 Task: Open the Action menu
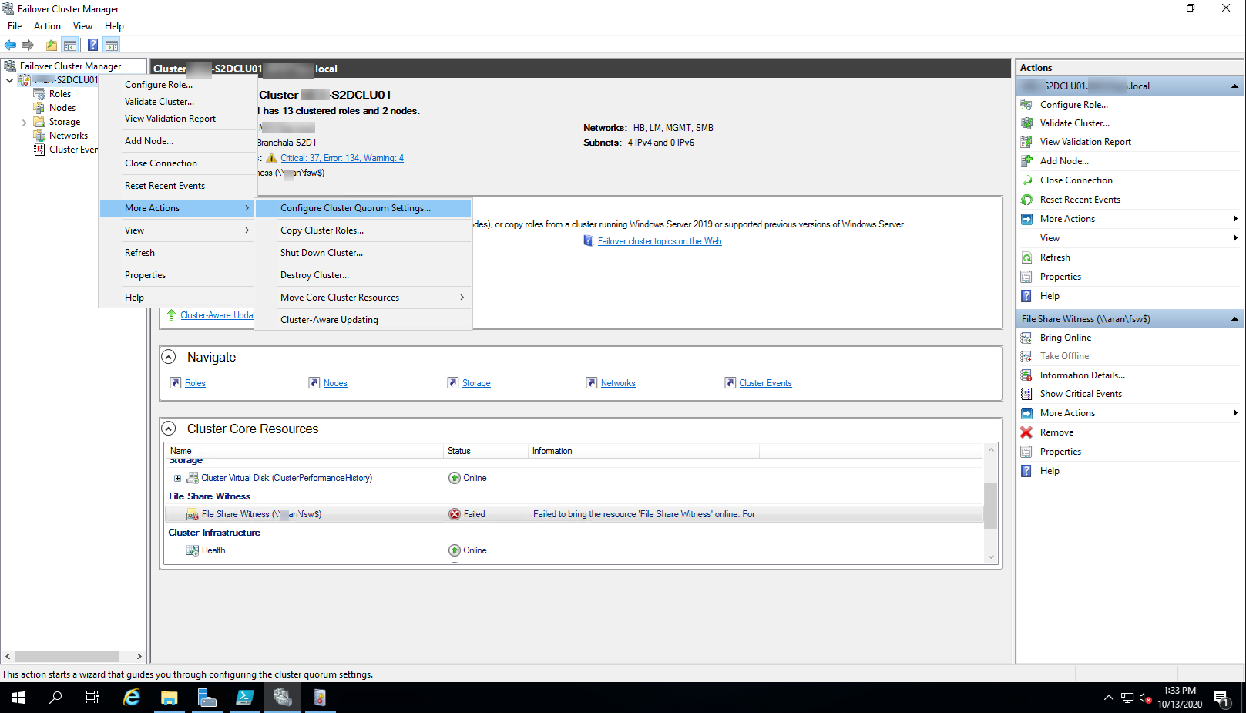click(x=47, y=26)
